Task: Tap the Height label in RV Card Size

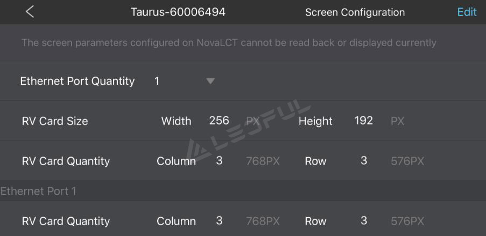Action: [x=315, y=121]
